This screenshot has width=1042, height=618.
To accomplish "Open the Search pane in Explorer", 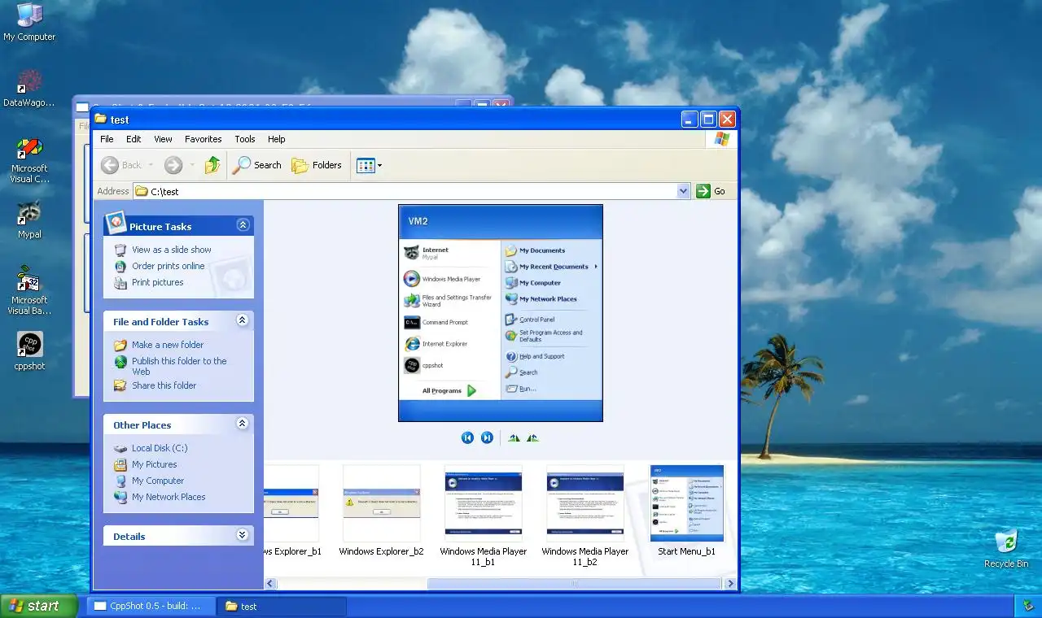I will point(257,165).
